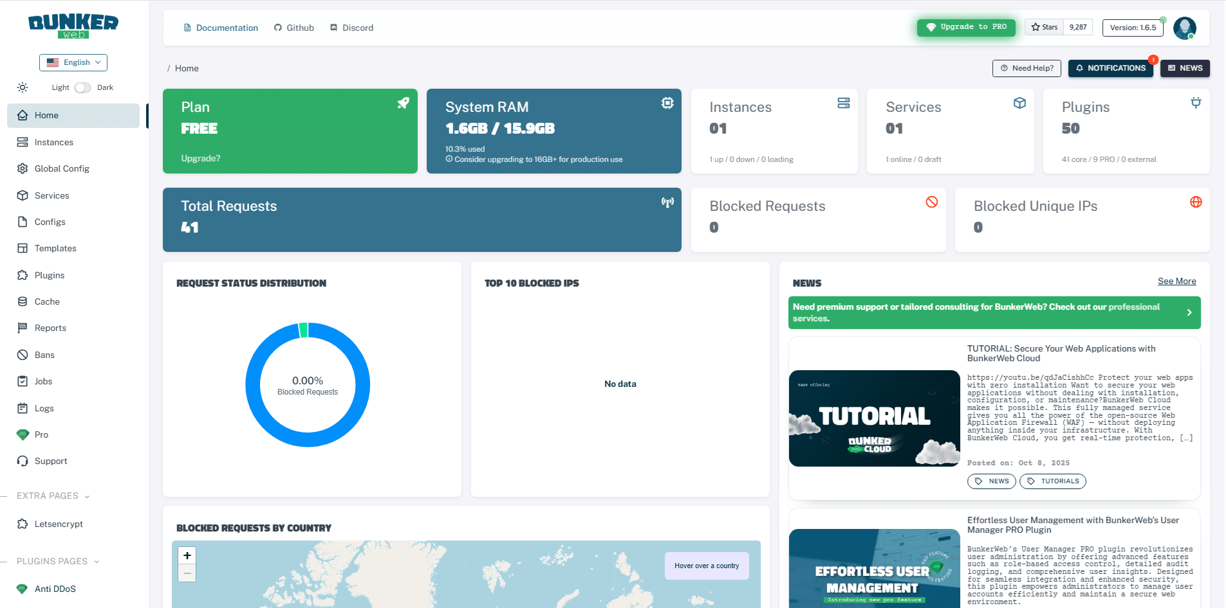Open Global Config from the sidebar
The width and height of the screenshot is (1226, 608).
[62, 168]
